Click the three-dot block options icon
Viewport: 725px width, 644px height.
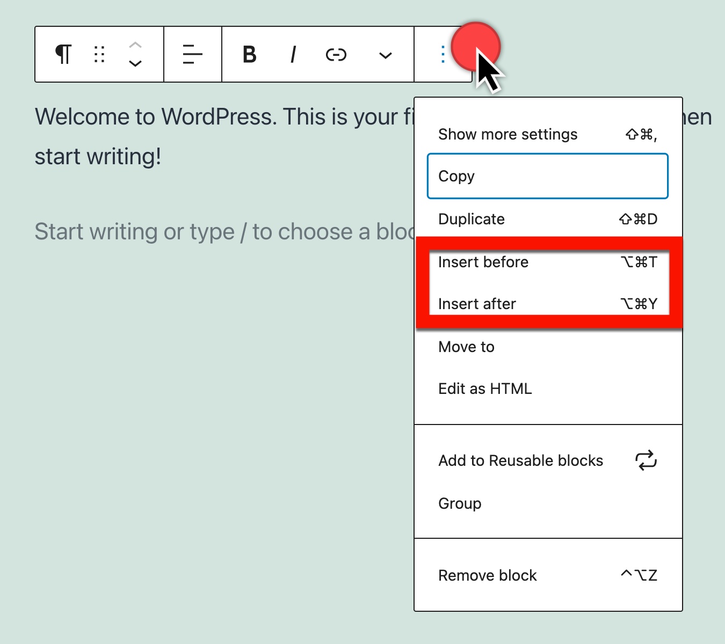click(x=443, y=54)
